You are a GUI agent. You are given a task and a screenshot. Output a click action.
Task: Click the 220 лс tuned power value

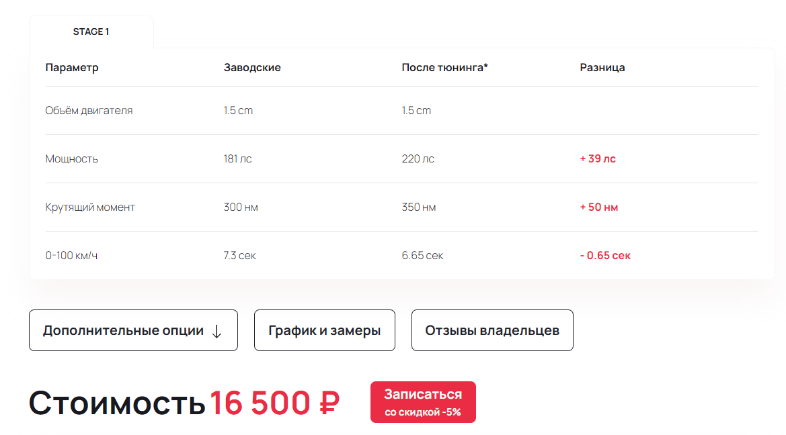(x=418, y=158)
